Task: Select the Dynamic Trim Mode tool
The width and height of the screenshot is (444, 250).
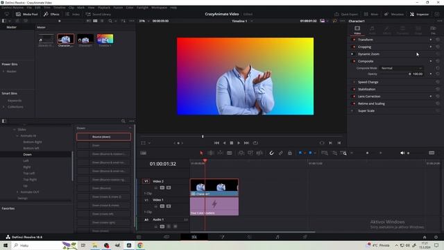Action: coord(220,153)
